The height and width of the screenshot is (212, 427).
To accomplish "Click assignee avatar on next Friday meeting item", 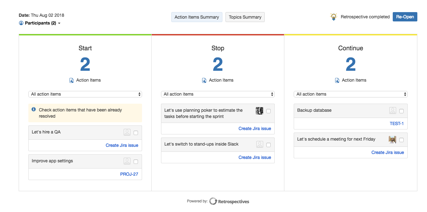I will [x=392, y=140].
